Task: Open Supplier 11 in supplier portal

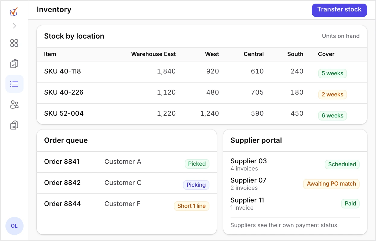Action: 247,200
